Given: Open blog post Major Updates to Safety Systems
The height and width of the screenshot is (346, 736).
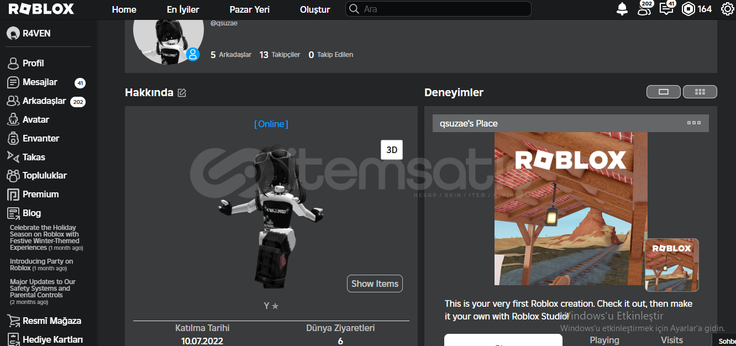Looking at the screenshot, I should (43, 292).
